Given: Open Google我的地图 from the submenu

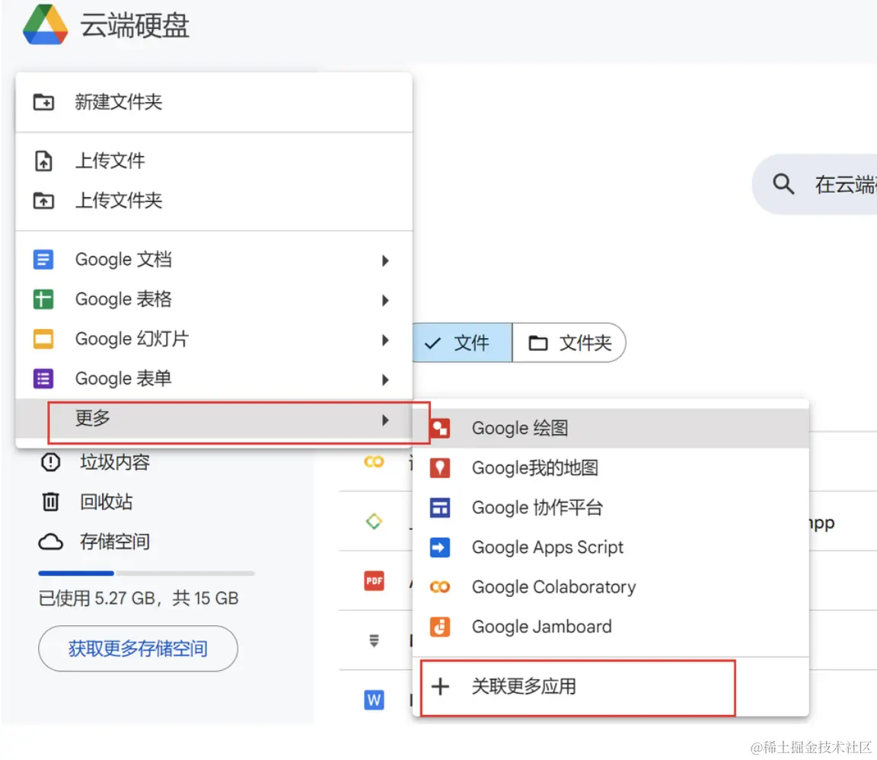Looking at the screenshot, I should [x=611, y=468].
